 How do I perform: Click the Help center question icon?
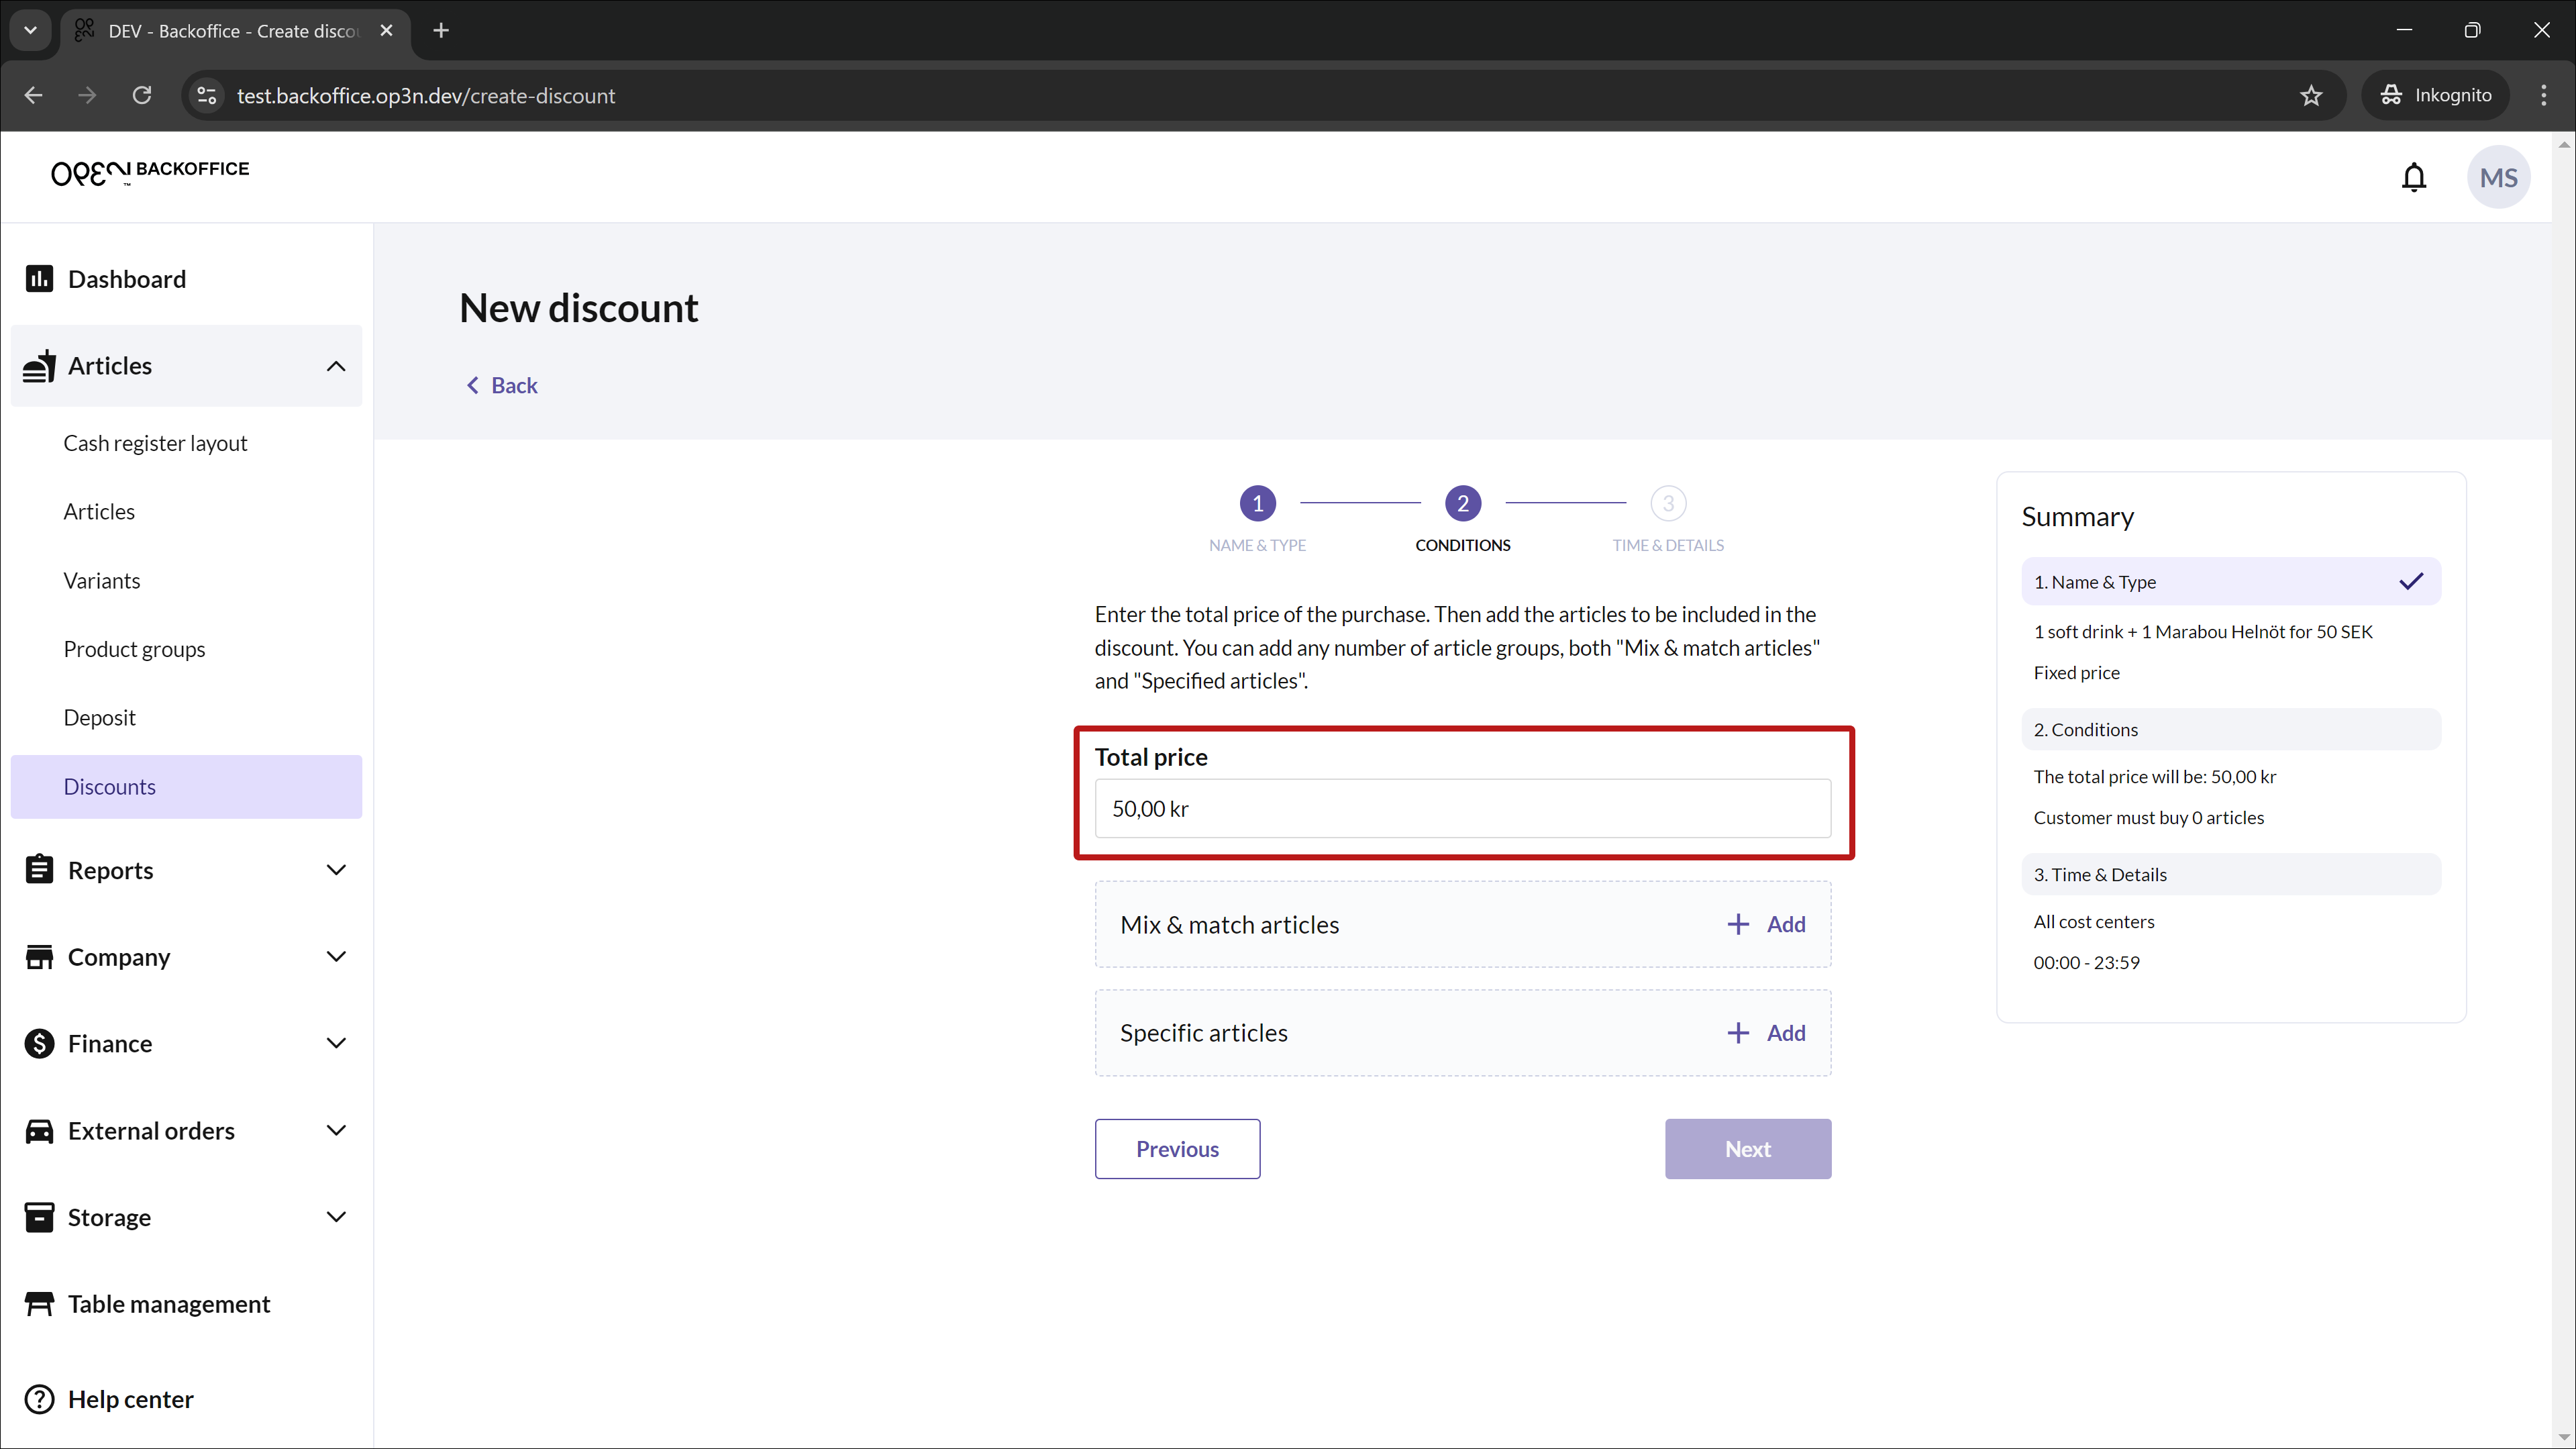coord(39,1399)
